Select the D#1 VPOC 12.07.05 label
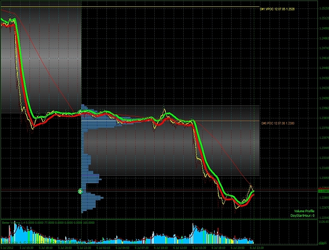Image resolution: width=329 pixels, height=250 pixels. [277, 9]
